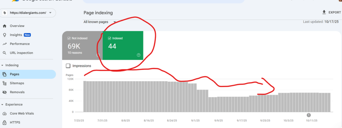Click the Core Web Vitals gauge icon
Viewport: 342px width, 128px height.
click(4, 114)
